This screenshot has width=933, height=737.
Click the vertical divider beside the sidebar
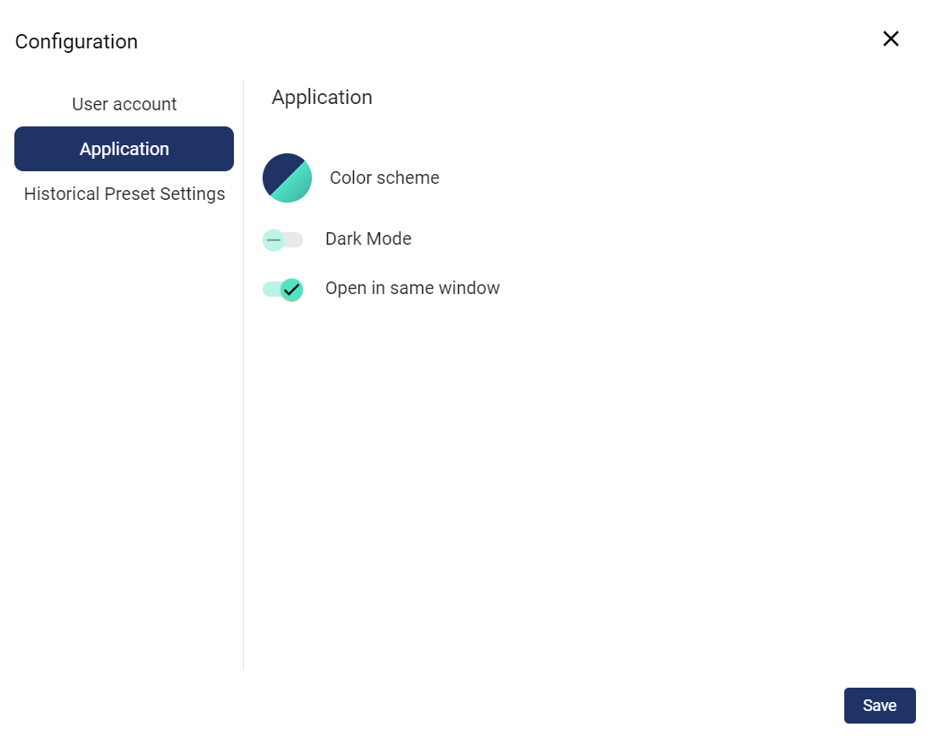243,403
